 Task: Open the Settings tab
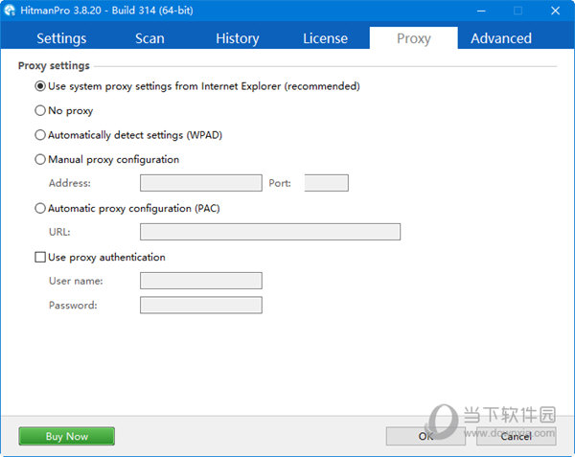(x=61, y=38)
